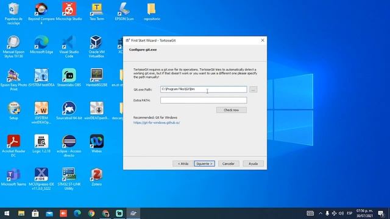The width and height of the screenshot is (390, 219).
Task: Browse for git.exe with the ellipsis button
Action: pyautogui.click(x=253, y=89)
